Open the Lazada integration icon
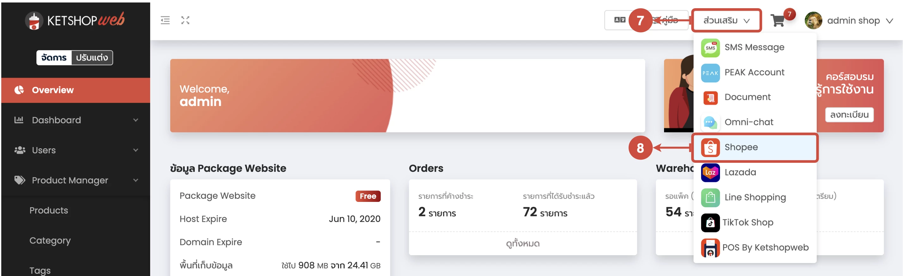The image size is (905, 276). [710, 173]
